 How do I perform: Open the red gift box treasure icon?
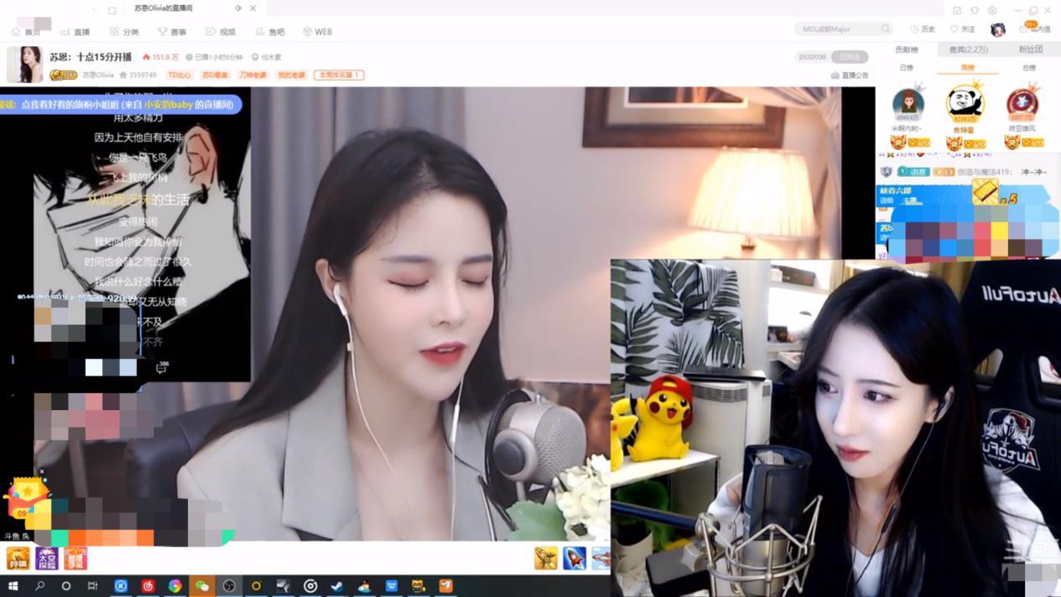27,497
